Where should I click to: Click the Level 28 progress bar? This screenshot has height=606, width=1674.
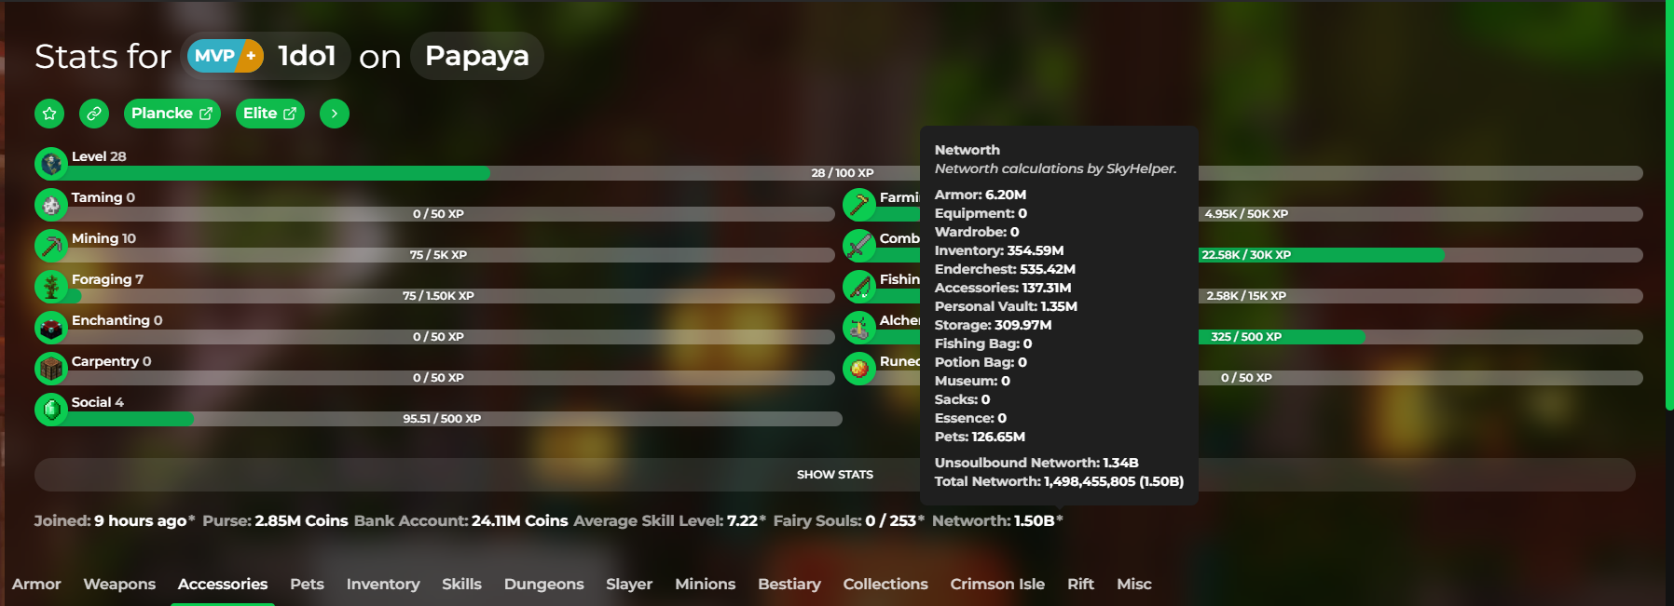[466, 173]
